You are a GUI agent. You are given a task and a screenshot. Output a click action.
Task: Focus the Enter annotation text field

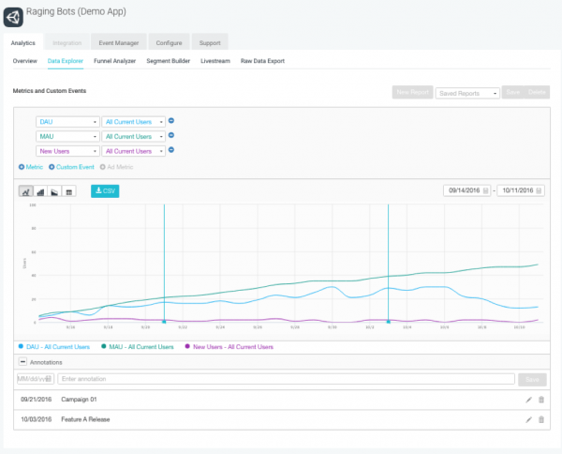point(286,379)
